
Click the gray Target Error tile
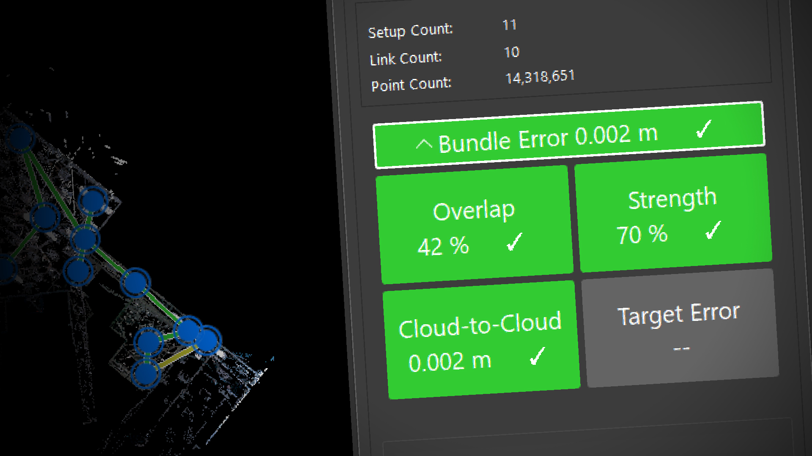click(x=680, y=328)
